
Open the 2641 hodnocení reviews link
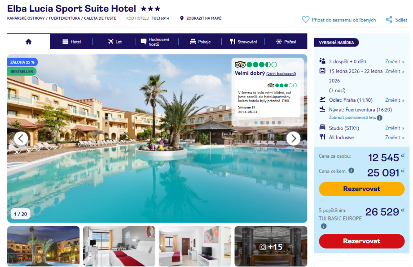click(281, 73)
